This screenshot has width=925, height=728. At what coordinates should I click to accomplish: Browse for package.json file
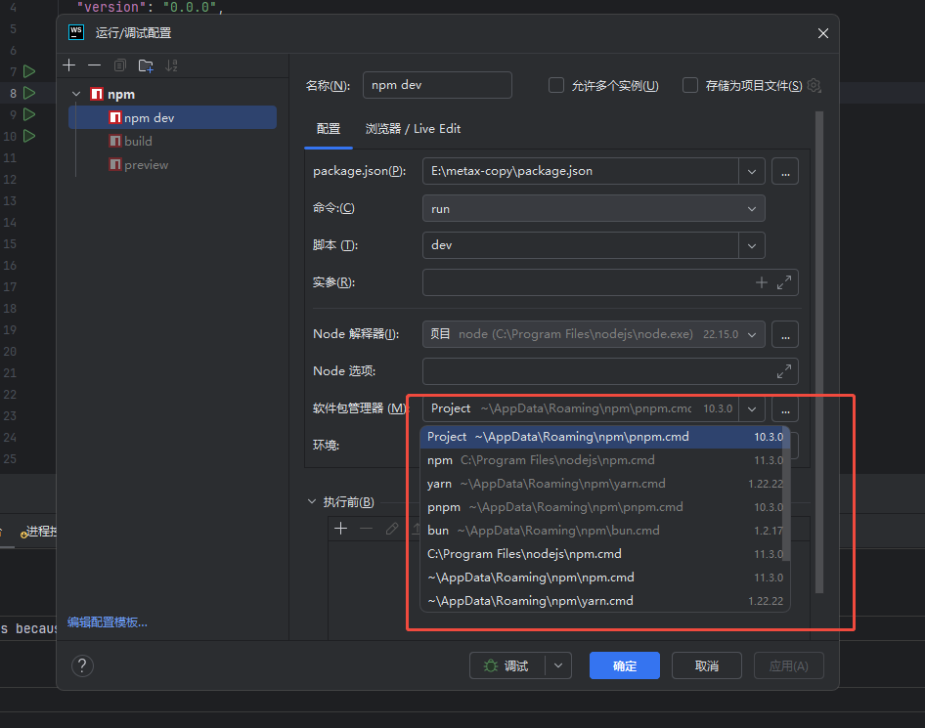click(785, 172)
